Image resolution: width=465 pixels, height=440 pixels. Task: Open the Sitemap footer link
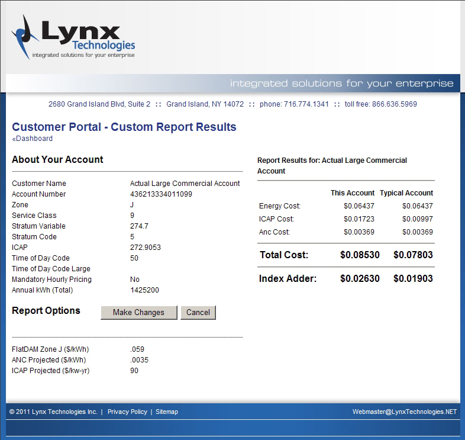coord(167,412)
